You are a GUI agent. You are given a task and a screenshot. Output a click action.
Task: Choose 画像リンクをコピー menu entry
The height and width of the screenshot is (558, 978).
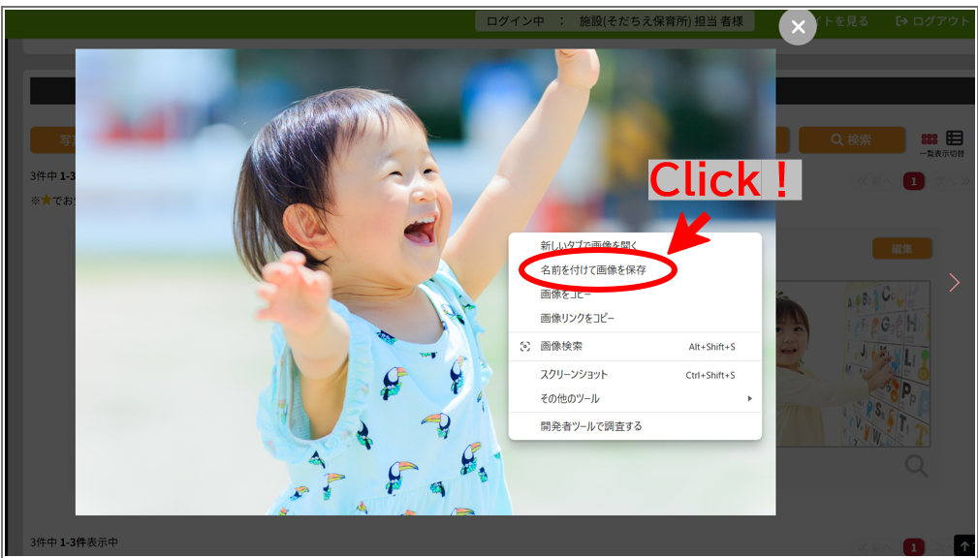(578, 318)
